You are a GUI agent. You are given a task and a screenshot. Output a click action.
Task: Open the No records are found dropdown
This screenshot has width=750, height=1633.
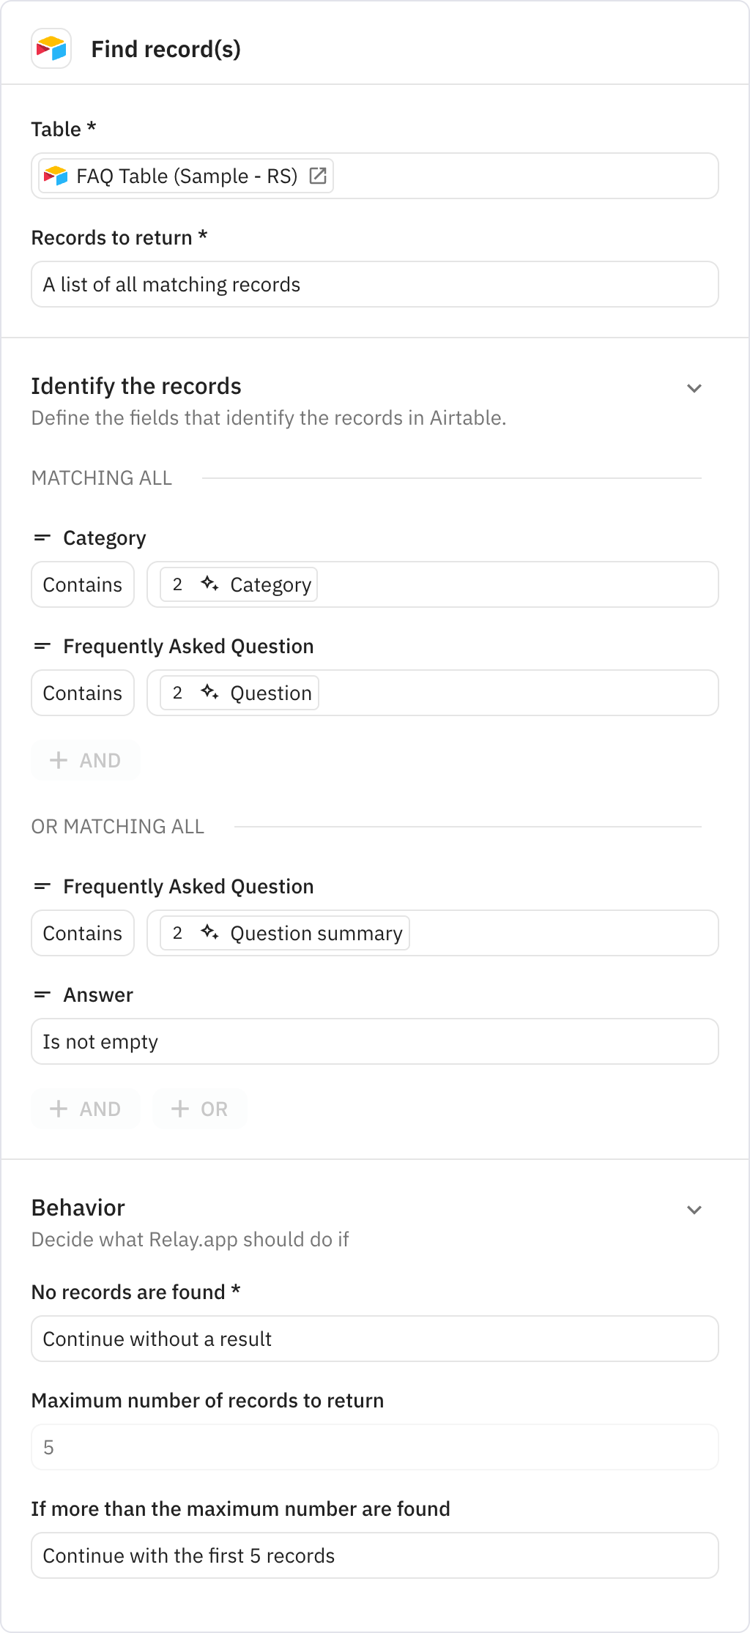click(x=374, y=1339)
